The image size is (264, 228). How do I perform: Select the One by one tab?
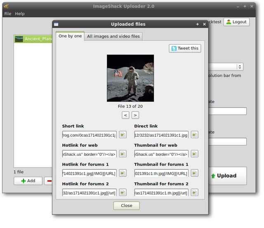(70, 36)
